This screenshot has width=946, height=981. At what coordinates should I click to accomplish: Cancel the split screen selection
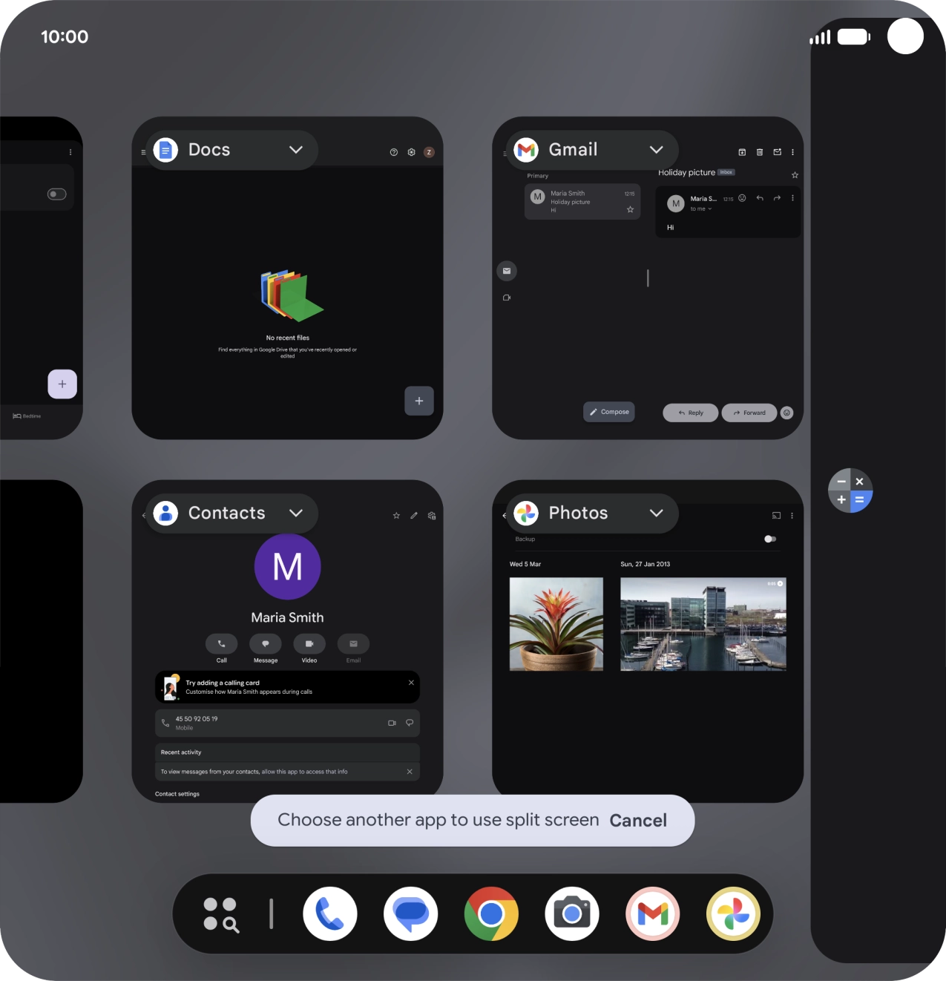[638, 821]
